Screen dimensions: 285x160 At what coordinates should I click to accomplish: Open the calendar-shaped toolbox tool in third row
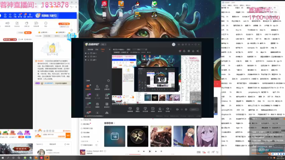[97, 105]
